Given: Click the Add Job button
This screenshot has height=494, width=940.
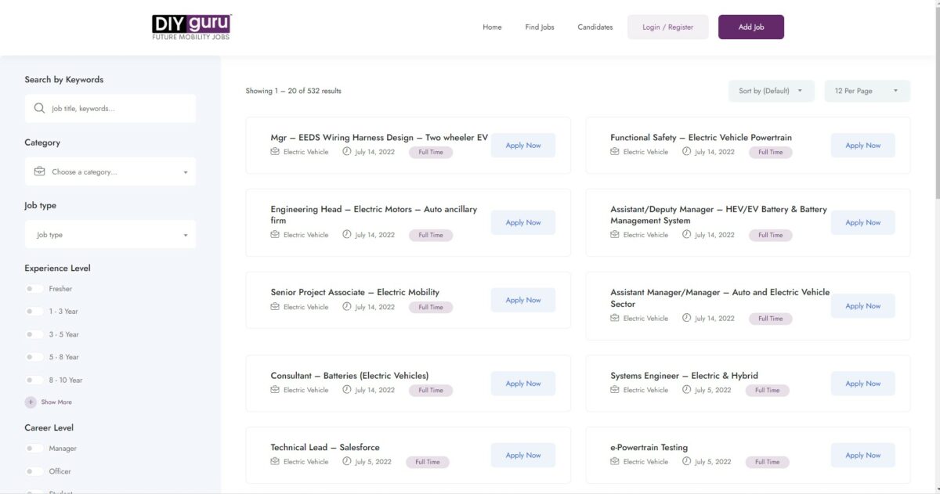Looking at the screenshot, I should (751, 27).
